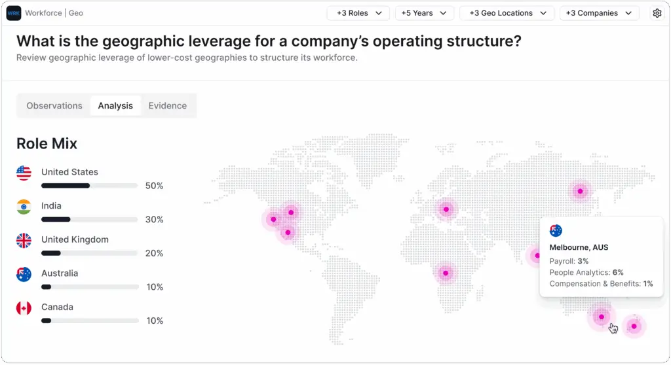Screen dimensions: 671x365
Task: Switch to the Evidence tab
Action: click(x=168, y=105)
